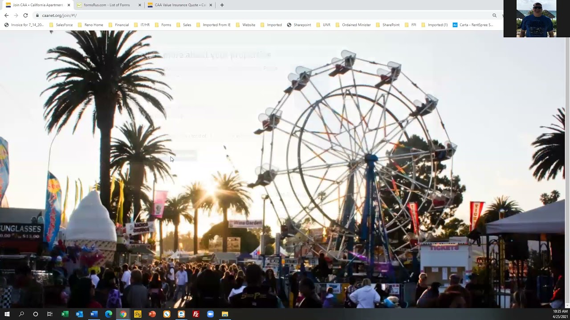Open the SharePoint folder bookmark
This screenshot has width=570, height=320.
coord(387,25)
